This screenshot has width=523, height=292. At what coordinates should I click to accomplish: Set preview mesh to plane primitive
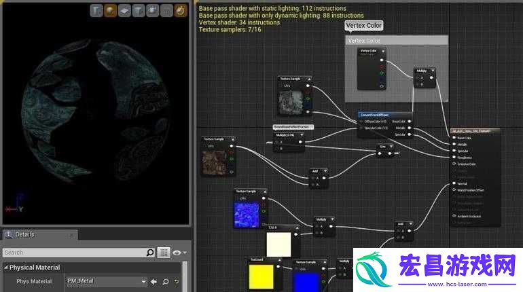click(x=124, y=11)
